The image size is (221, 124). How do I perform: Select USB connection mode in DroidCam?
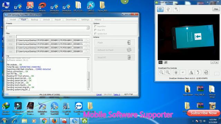click(x=168, y=9)
